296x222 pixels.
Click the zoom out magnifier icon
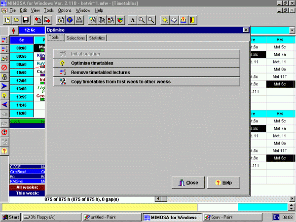coord(150,20)
